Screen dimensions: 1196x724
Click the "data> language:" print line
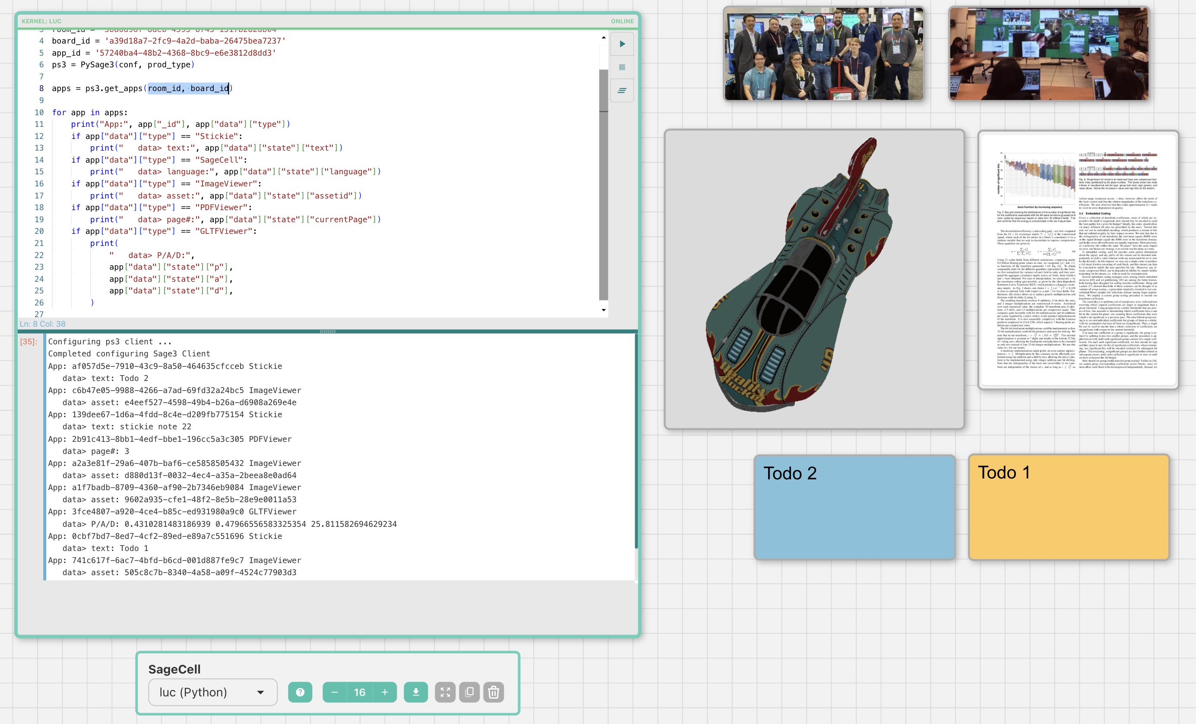[x=235, y=172]
